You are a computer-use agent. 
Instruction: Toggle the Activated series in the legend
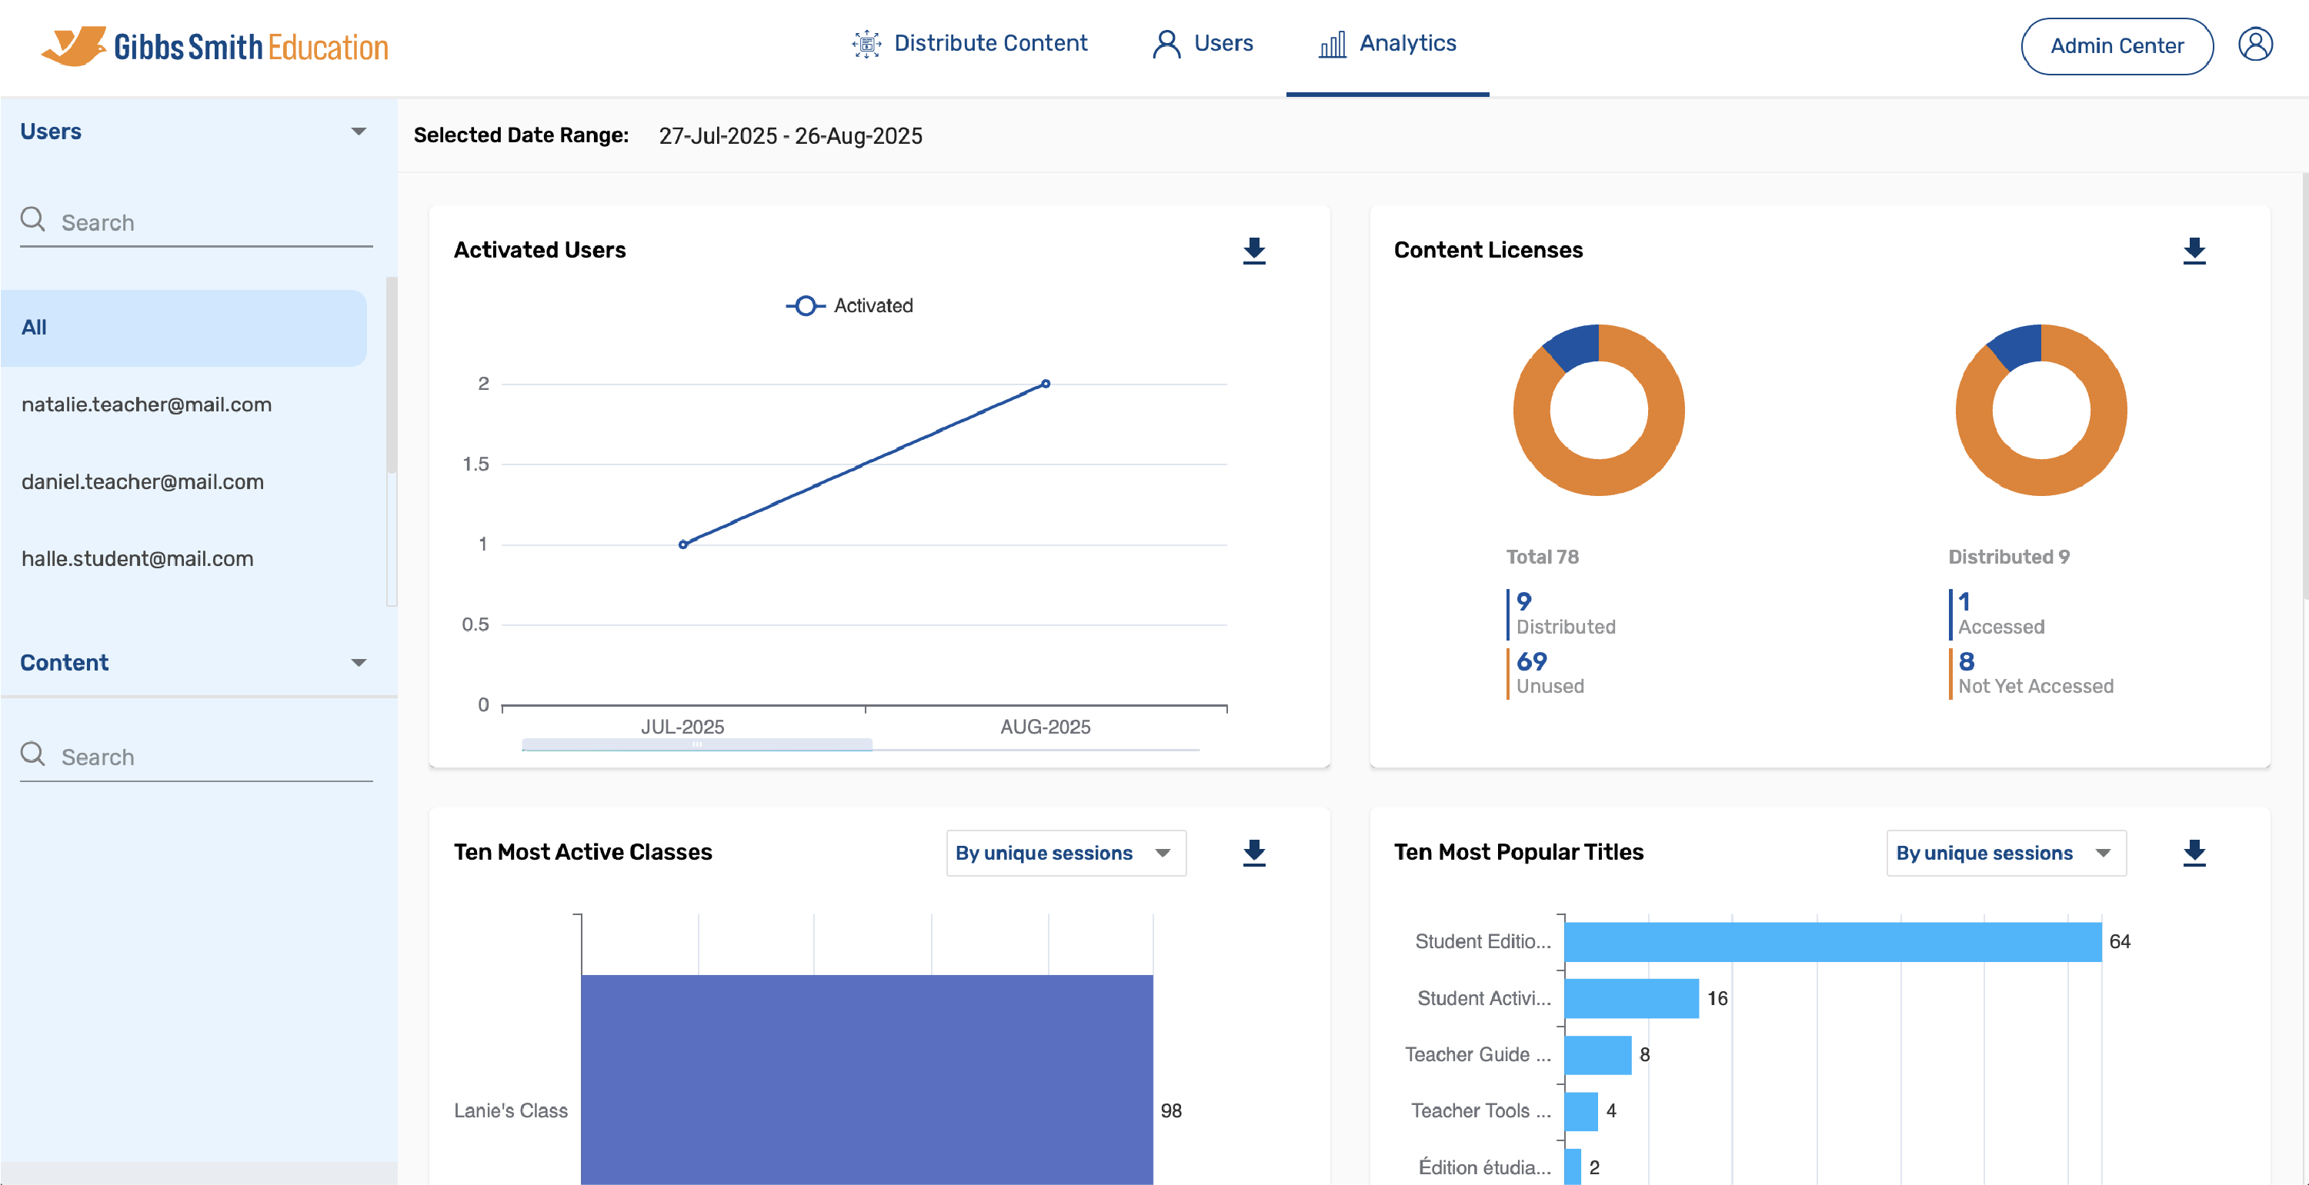848,305
